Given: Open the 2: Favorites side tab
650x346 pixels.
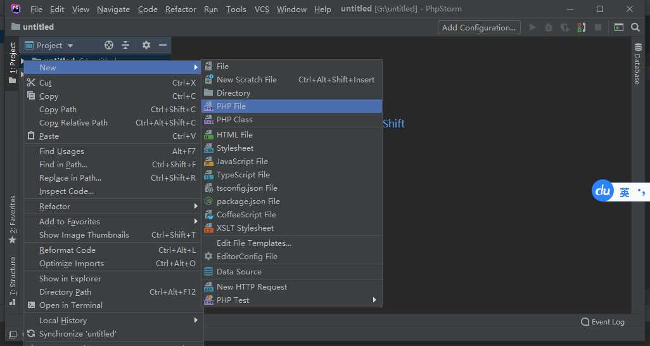Looking at the screenshot, I should (x=13, y=219).
